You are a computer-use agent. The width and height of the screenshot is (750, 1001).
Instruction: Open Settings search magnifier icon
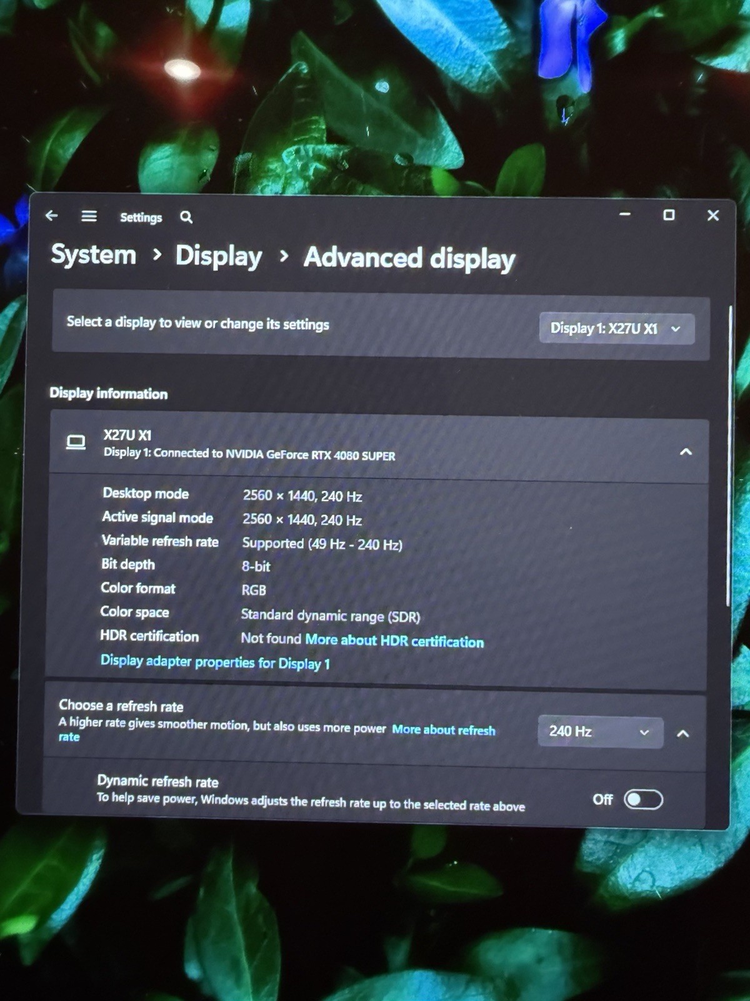[186, 218]
